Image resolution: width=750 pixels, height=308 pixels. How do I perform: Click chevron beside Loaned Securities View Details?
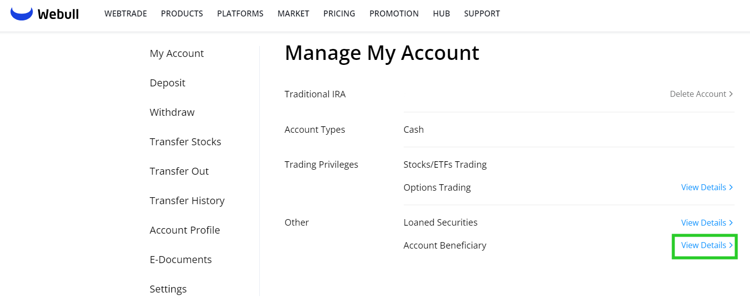731,223
